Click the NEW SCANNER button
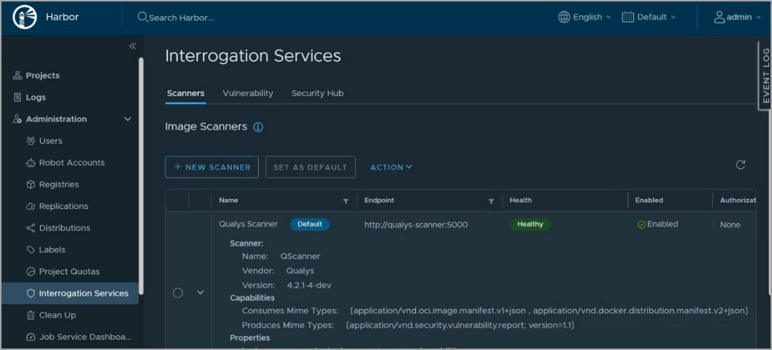772x350 pixels. click(x=212, y=167)
